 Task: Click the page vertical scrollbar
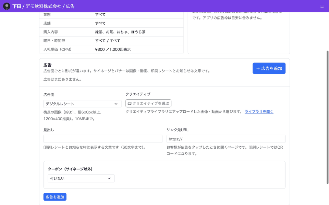pos(327,117)
